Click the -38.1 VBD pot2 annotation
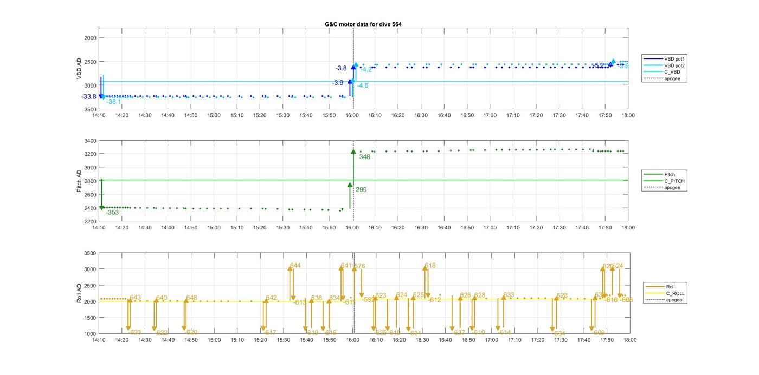The image size is (759, 375). point(114,102)
